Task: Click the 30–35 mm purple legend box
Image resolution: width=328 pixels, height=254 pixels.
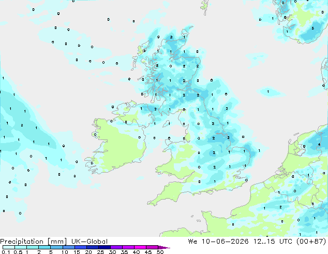Action: coord(116,247)
